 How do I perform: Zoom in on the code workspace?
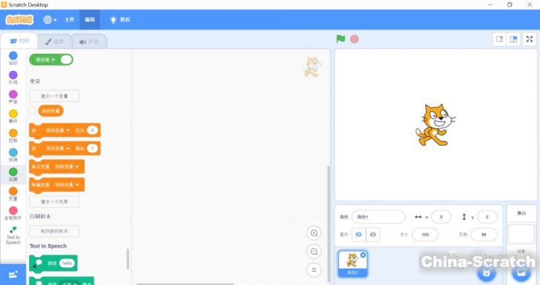click(313, 233)
